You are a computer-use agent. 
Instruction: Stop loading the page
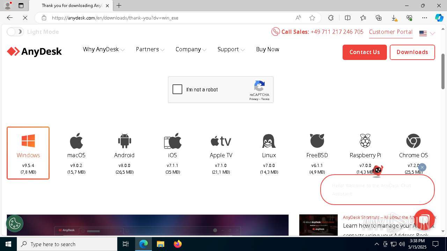tap(25, 18)
